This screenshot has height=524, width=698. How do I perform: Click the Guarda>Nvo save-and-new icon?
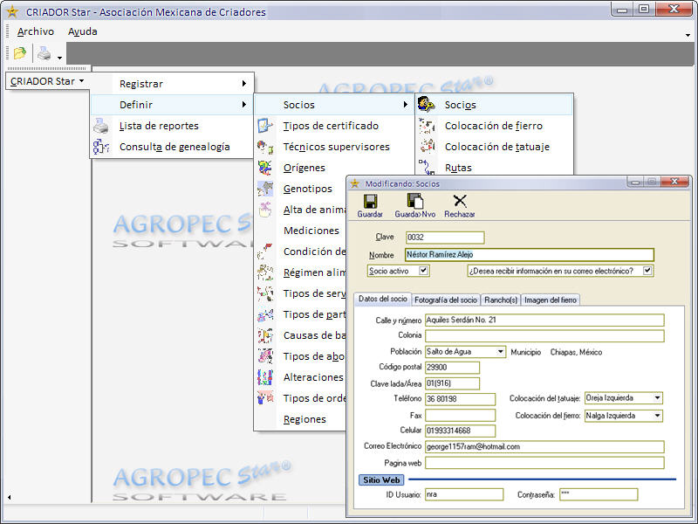click(415, 201)
